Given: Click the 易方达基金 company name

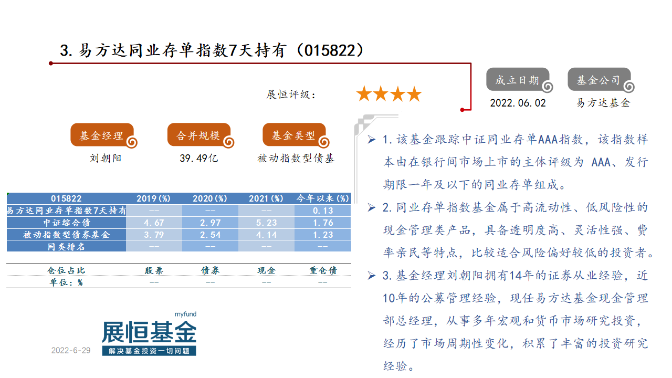Looking at the screenshot, I should pos(603,103).
